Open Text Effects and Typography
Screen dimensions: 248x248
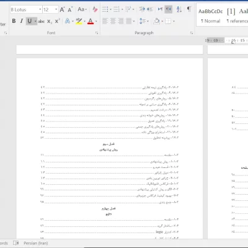68,21
